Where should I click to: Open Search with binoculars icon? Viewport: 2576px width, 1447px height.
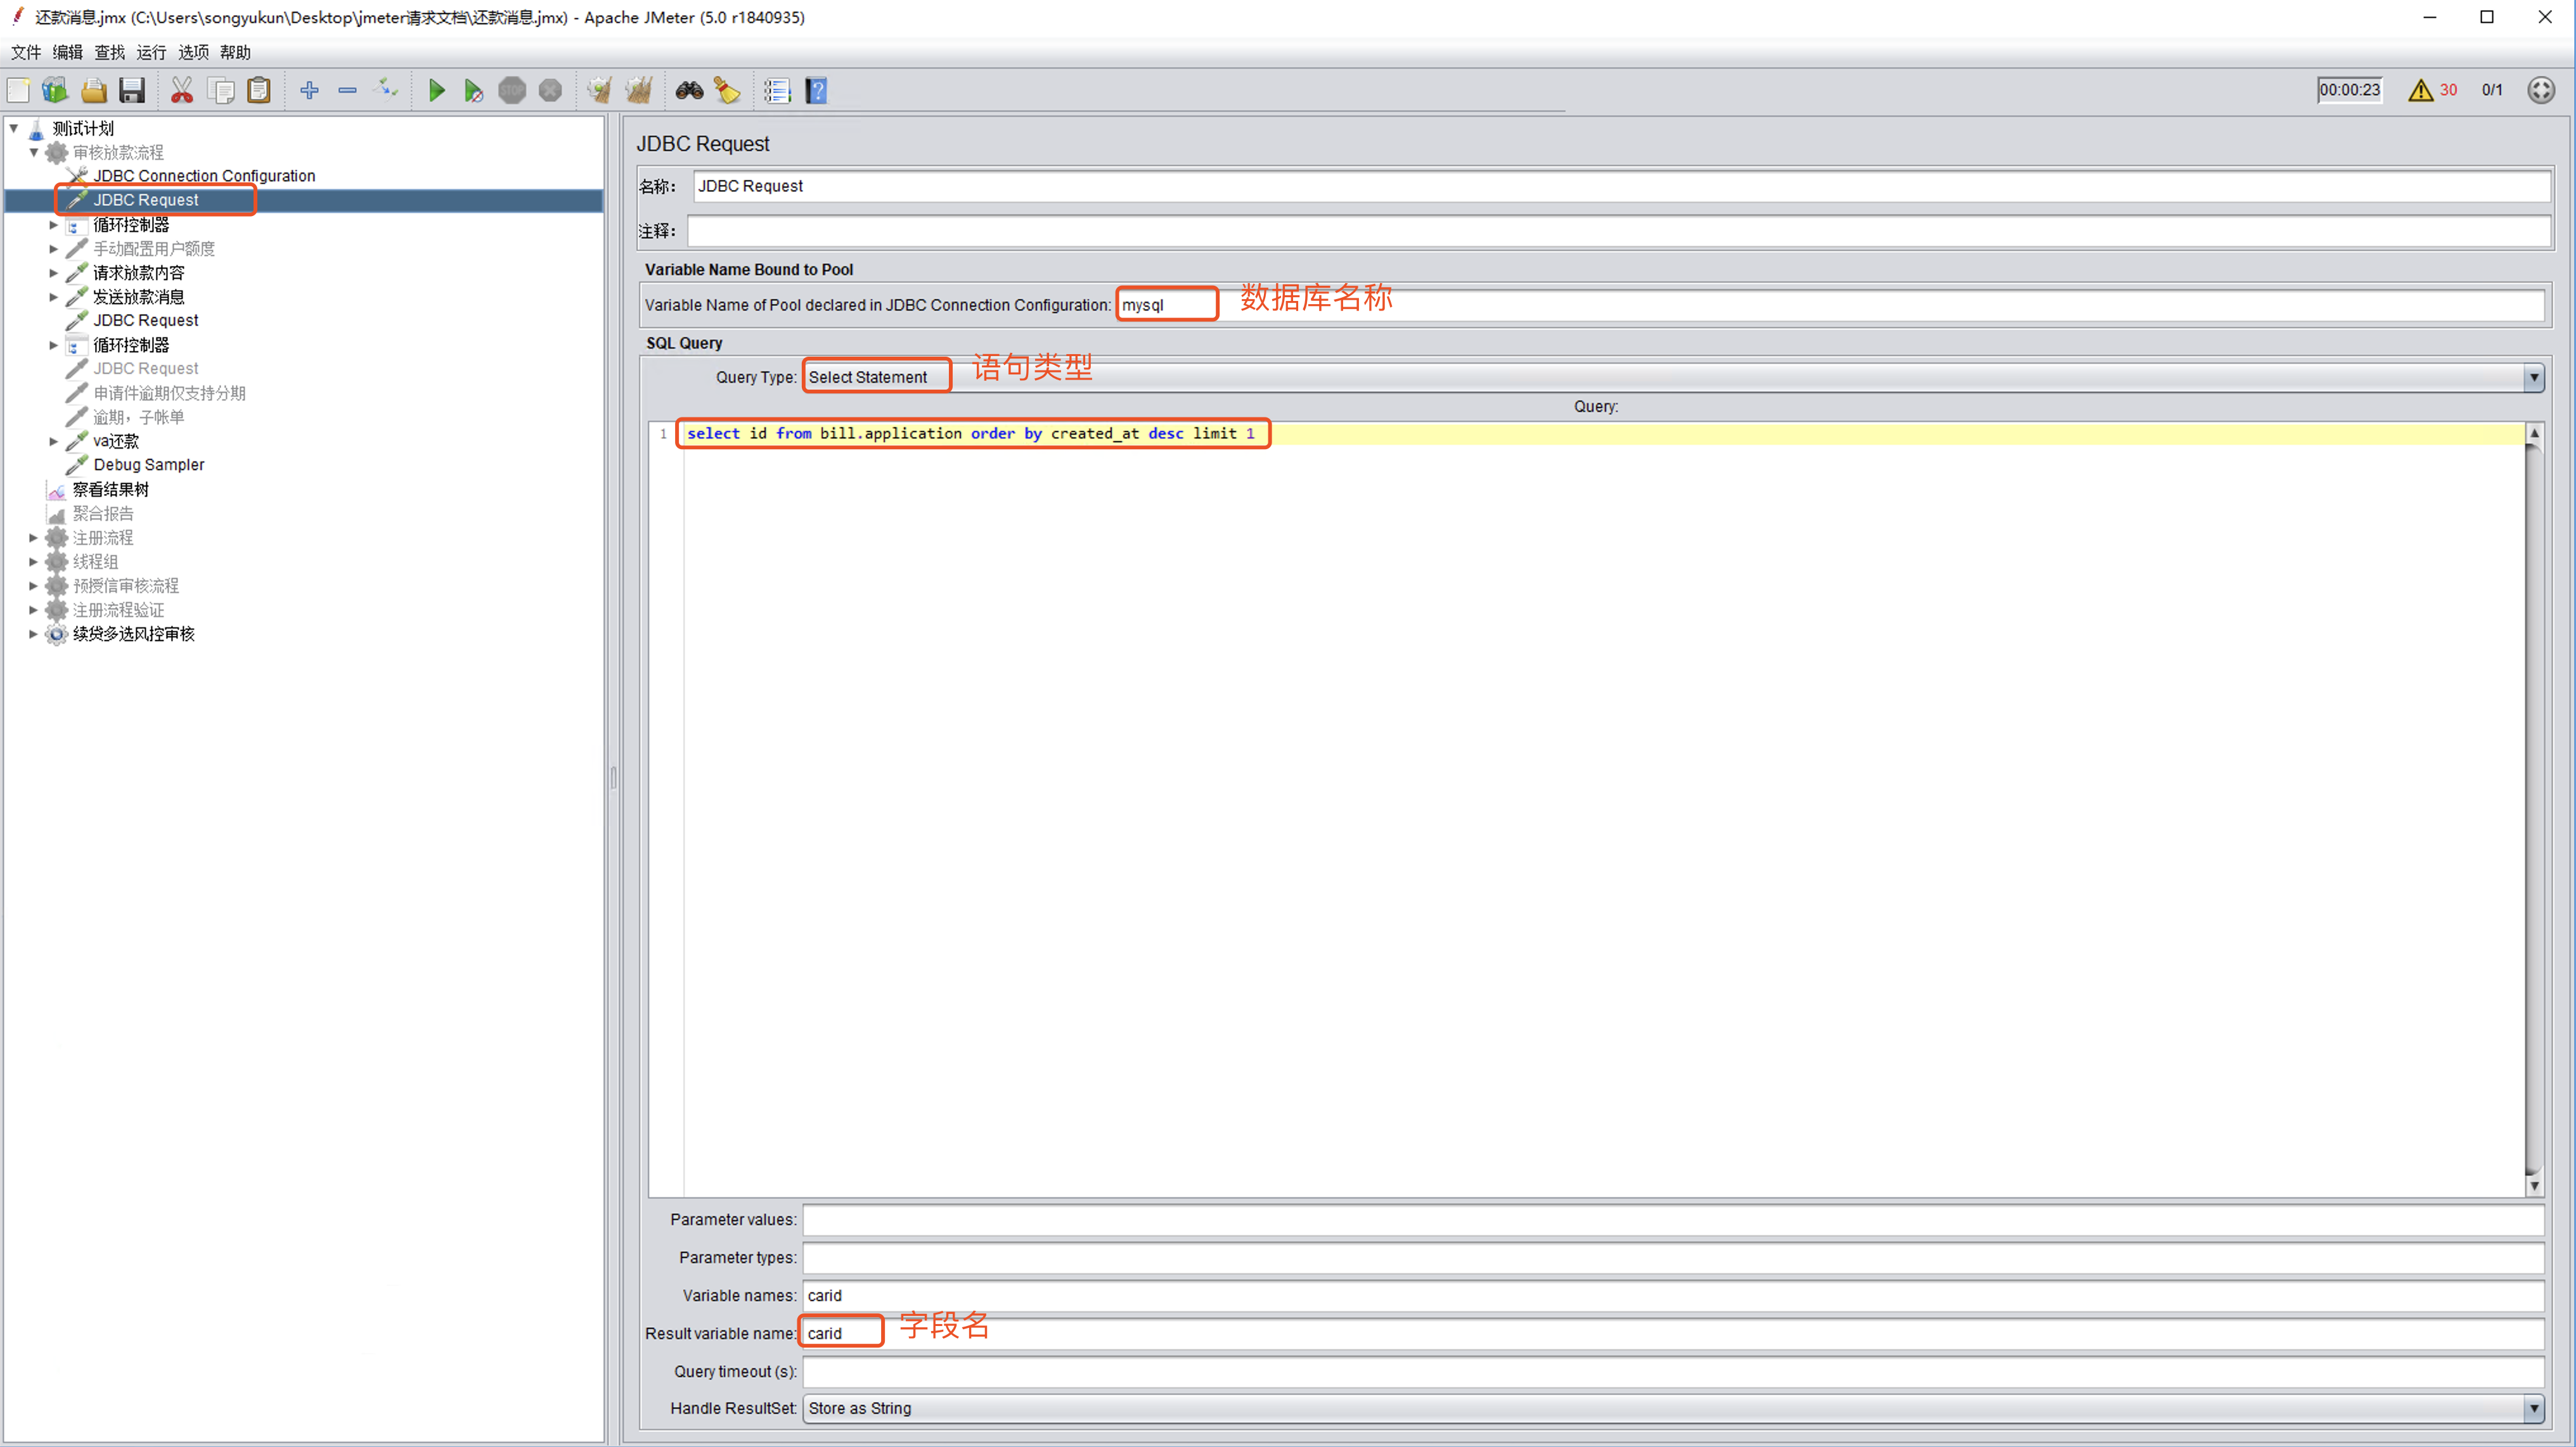click(689, 91)
